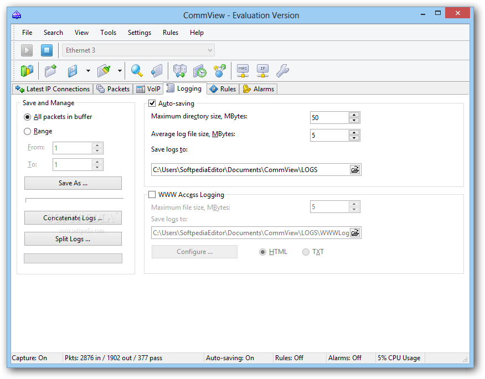Open the MAC aliases icon

coord(243,71)
